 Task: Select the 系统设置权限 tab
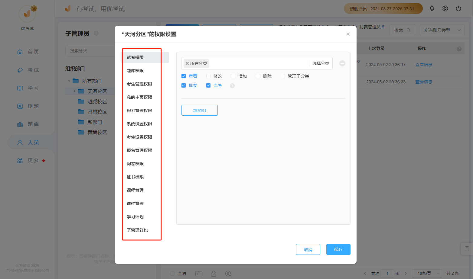[145, 124]
